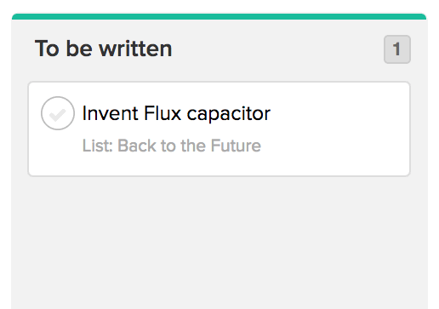Click the green bar atop the column
The width and height of the screenshot is (439, 309).
219,16
